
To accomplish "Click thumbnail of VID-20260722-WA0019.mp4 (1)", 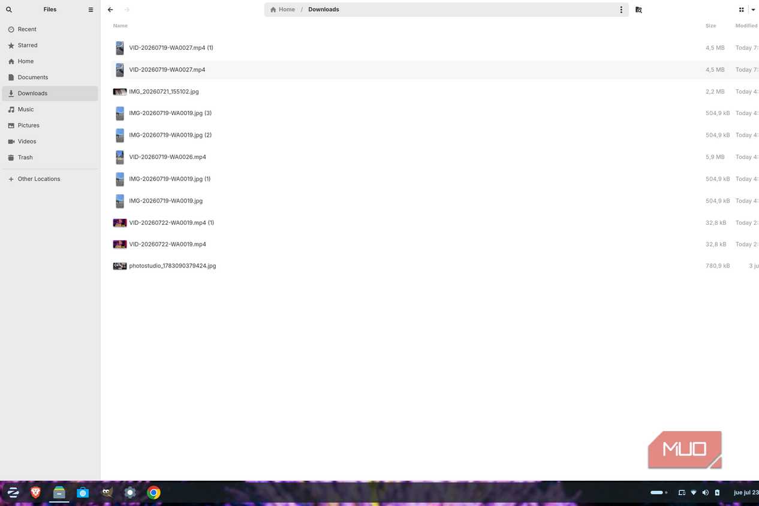I will [x=120, y=223].
